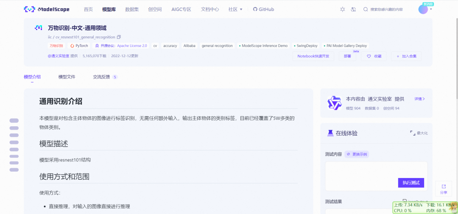Screen dimensions: 458x214
Task: Select the 万物识别 tag
Action: coord(56,46)
